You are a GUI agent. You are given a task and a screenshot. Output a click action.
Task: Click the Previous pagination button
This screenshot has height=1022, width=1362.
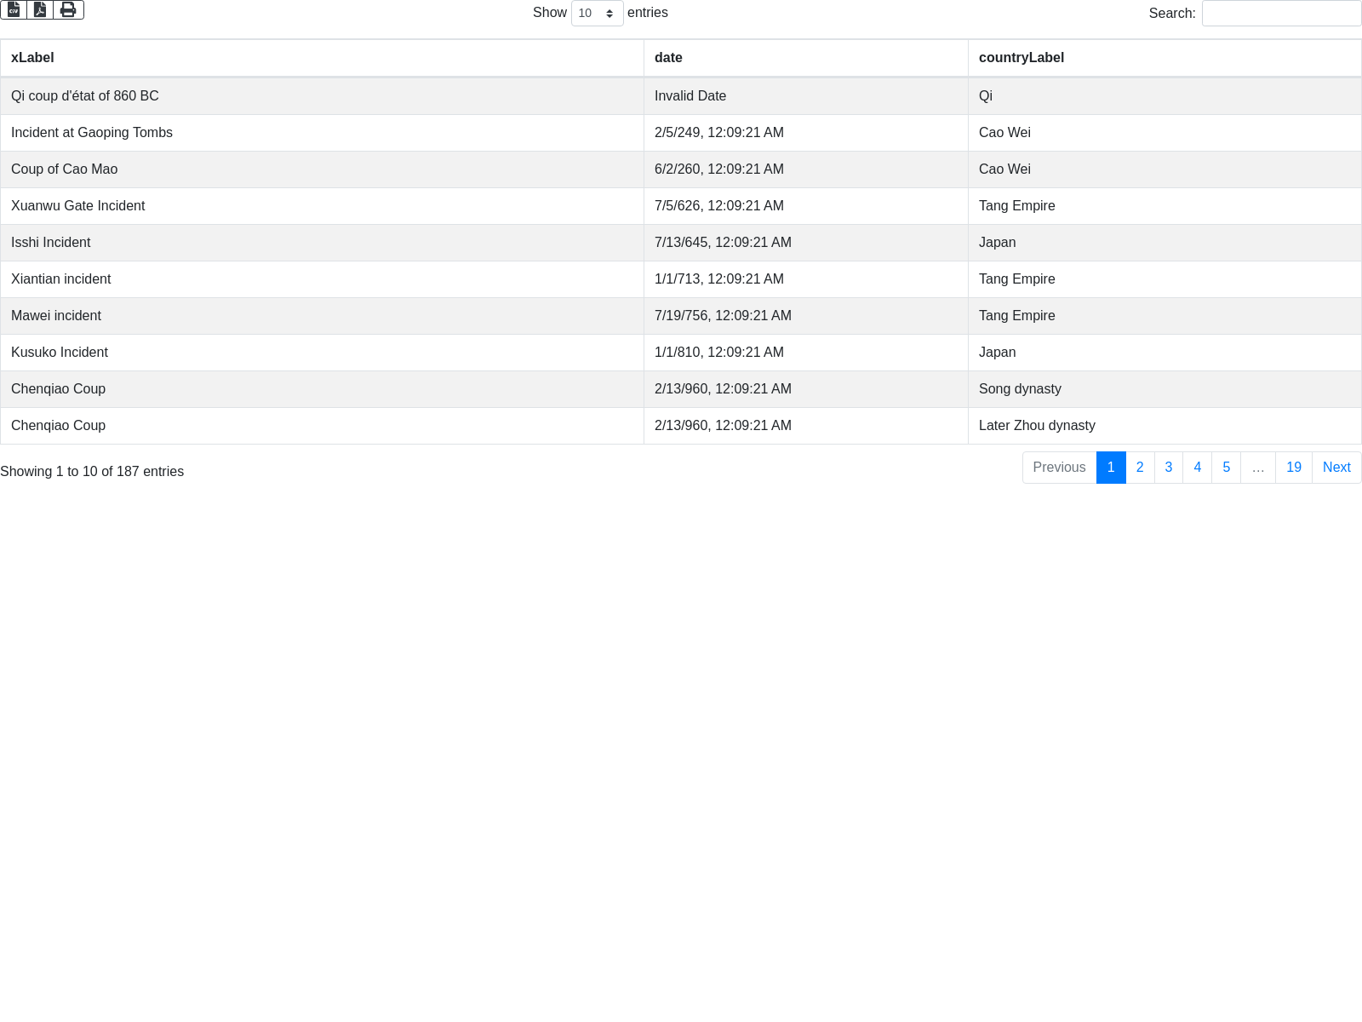[1059, 468]
